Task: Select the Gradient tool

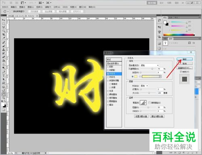Action: 4,61
